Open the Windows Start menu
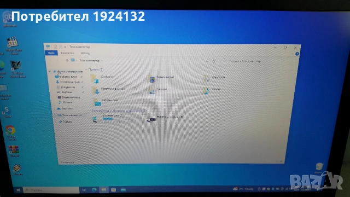 tap(18, 190)
